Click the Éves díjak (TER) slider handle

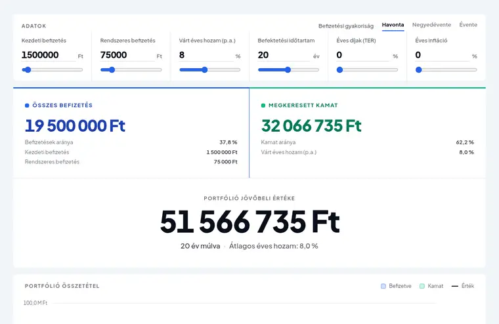click(x=340, y=70)
